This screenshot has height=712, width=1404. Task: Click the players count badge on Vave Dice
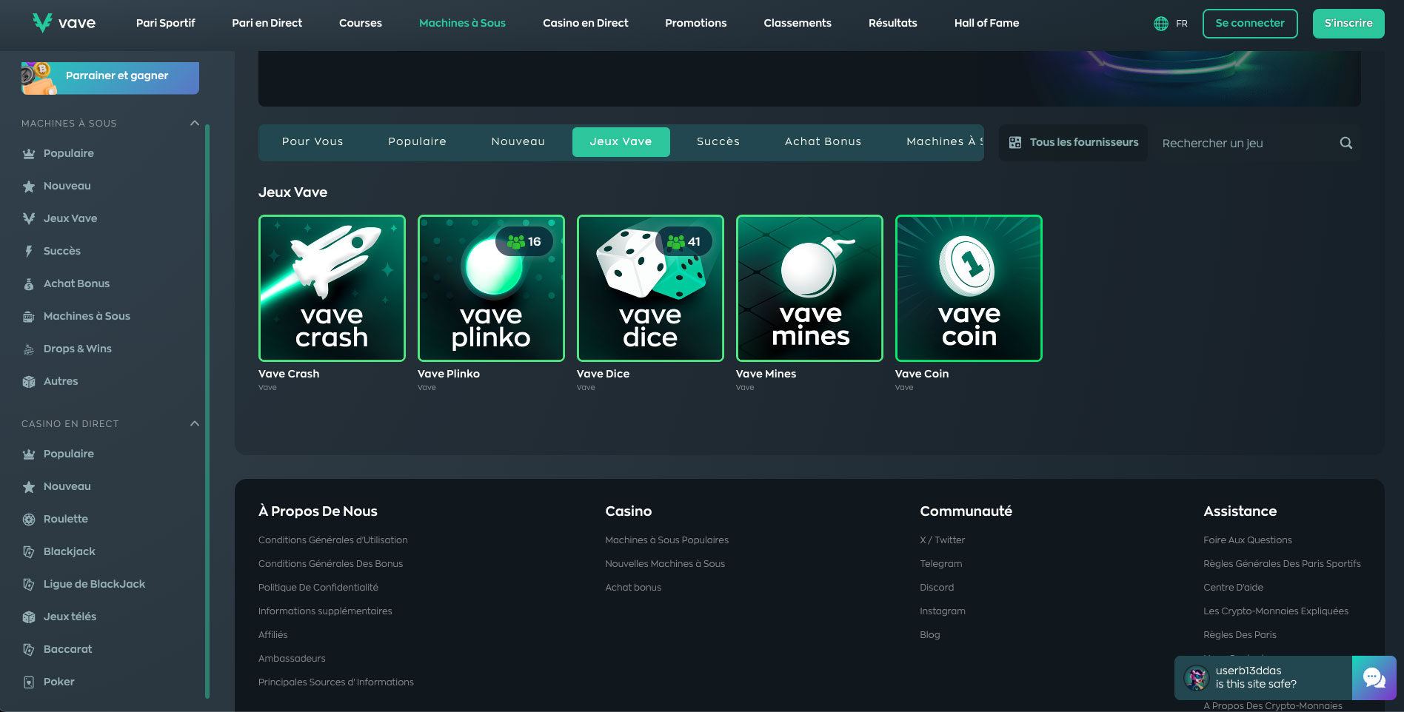coord(683,241)
